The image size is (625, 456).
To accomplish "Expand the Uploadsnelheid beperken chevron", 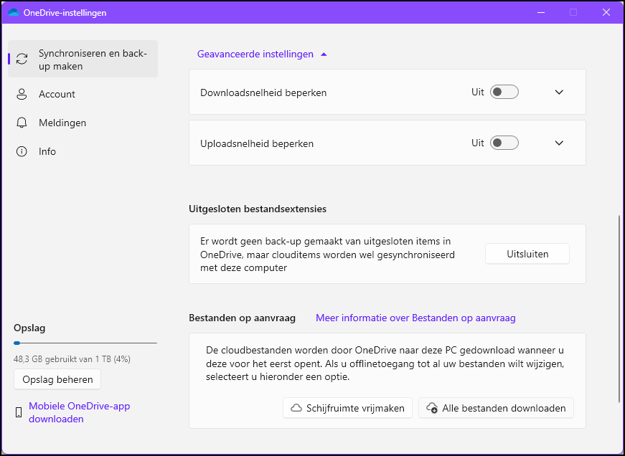I will tap(560, 143).
